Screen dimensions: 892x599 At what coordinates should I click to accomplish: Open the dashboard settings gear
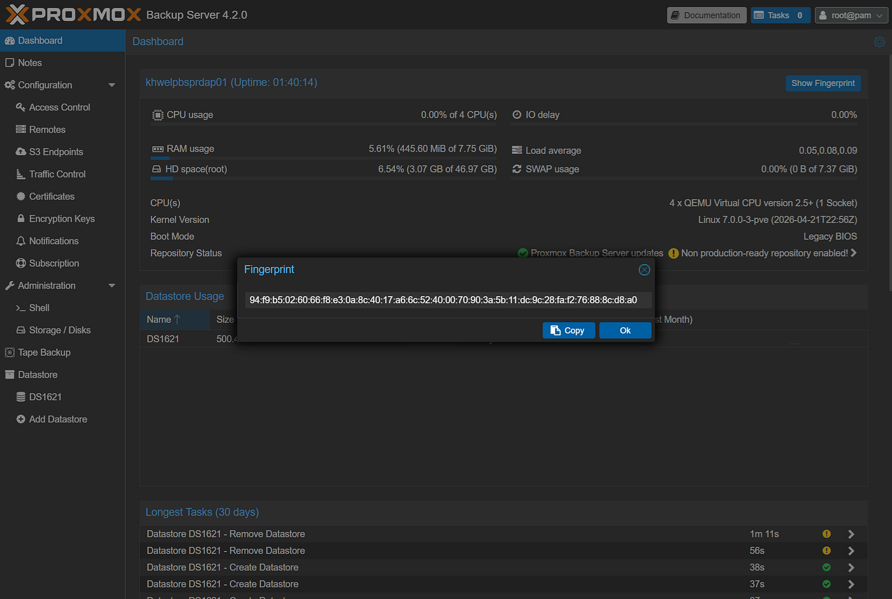(879, 41)
